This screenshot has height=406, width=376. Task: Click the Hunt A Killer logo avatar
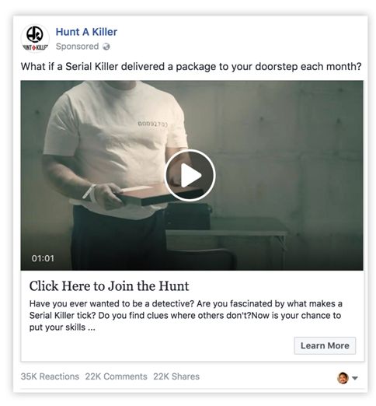(35, 38)
